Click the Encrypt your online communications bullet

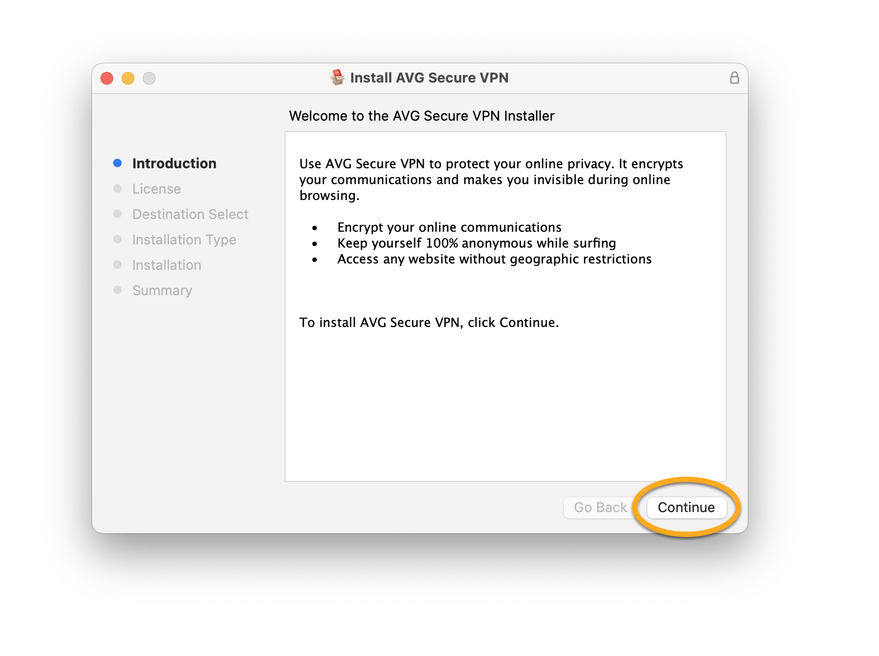tap(449, 227)
